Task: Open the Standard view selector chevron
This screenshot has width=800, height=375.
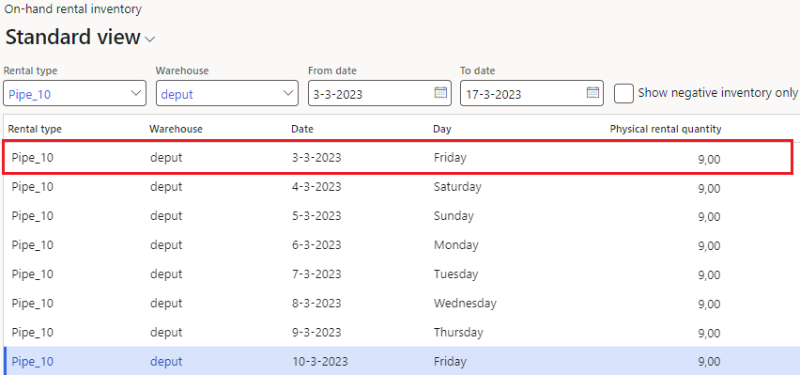Action: 150,39
